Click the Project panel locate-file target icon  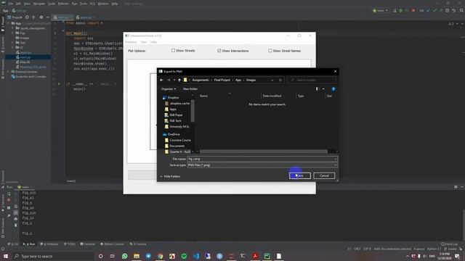pyautogui.click(x=28, y=17)
